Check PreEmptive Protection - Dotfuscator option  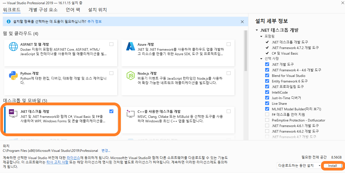point(267,120)
